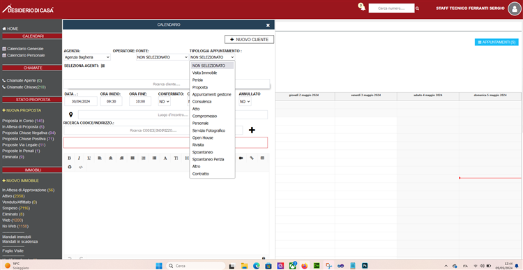Go to Home in the sidebar
The height and width of the screenshot is (270, 523).
(10, 29)
